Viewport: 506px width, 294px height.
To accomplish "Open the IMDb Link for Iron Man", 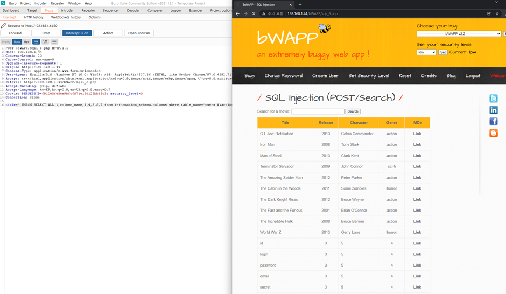I will 417,145.
